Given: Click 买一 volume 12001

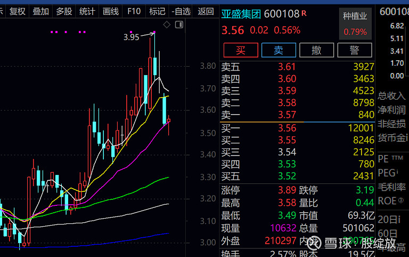Looking at the screenshot, I should (x=361, y=128).
